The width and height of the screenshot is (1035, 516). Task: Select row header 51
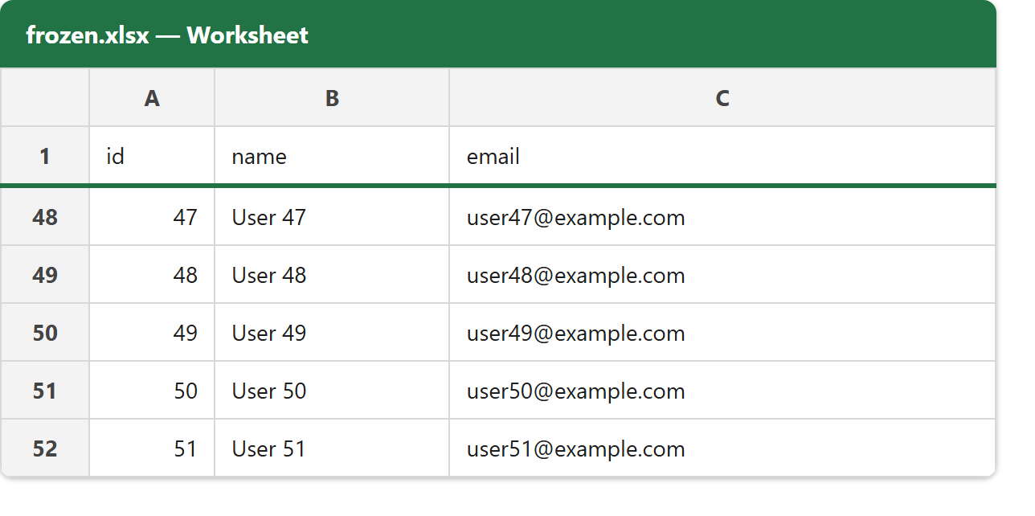(45, 390)
